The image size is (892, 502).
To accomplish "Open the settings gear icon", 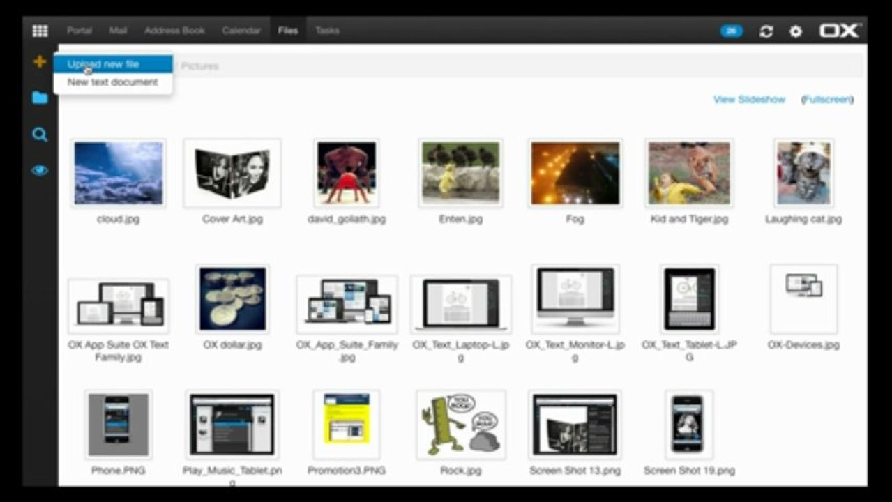I will [x=795, y=31].
